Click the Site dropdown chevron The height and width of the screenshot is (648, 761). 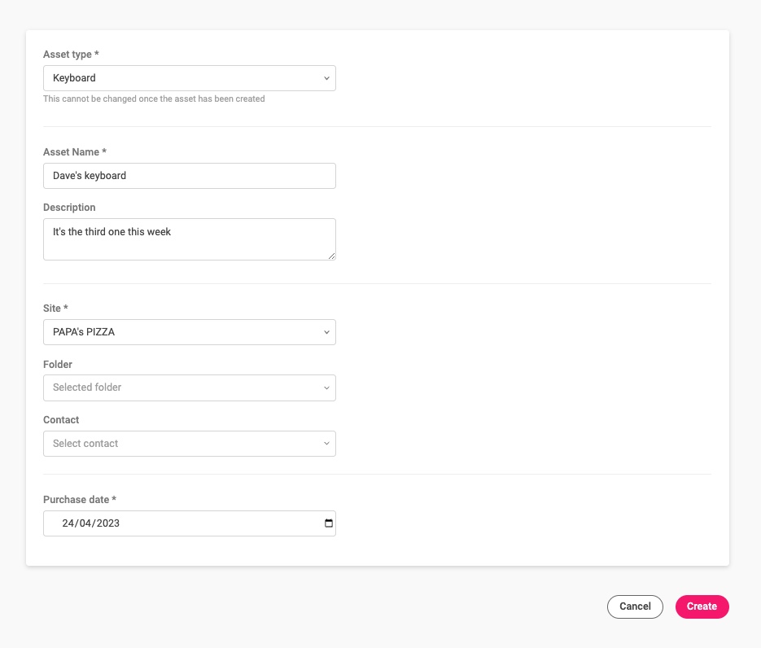326,332
